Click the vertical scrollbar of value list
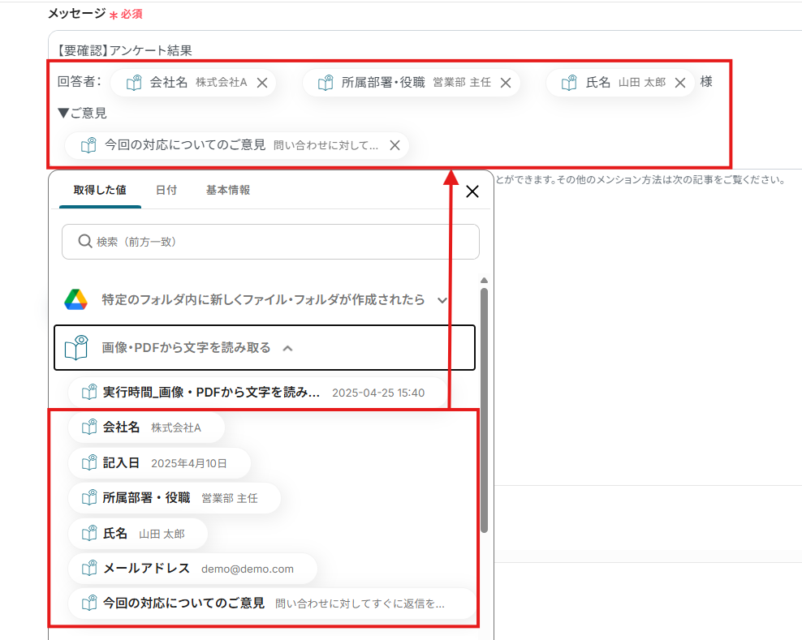This screenshot has height=640, width=802. tap(484, 406)
